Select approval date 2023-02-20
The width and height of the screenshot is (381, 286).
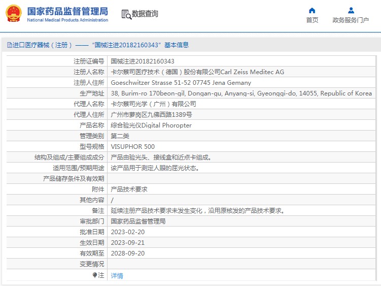click(x=128, y=232)
